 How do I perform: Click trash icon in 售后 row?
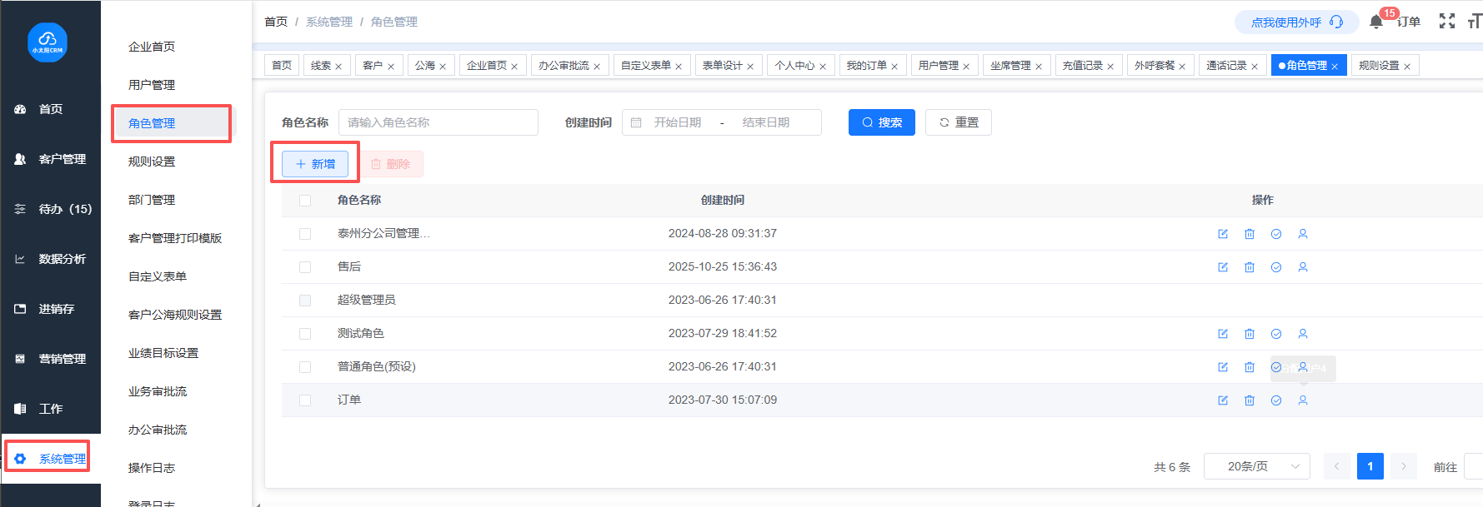point(1250,267)
